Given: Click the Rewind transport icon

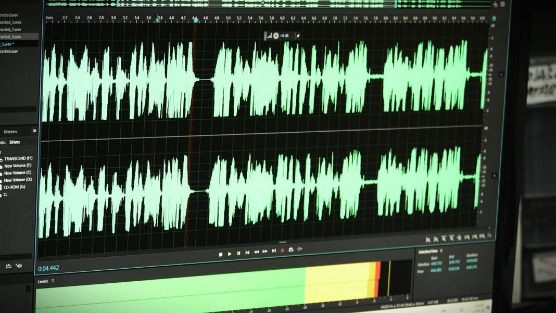Looking at the screenshot, I should point(256,252).
